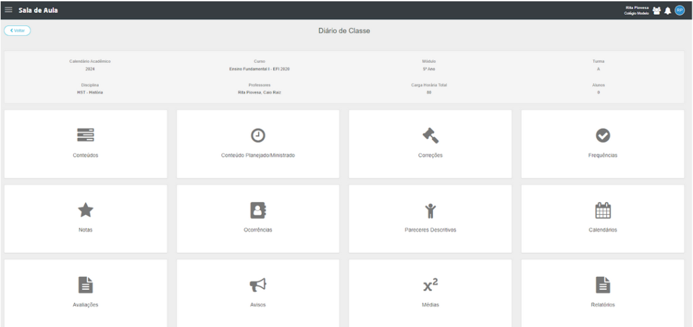Viewport: 693px width, 327px height.
Task: Click the Sala de Aula title
Action: point(37,9)
